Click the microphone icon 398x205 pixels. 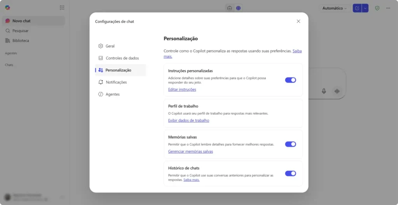(324, 91)
